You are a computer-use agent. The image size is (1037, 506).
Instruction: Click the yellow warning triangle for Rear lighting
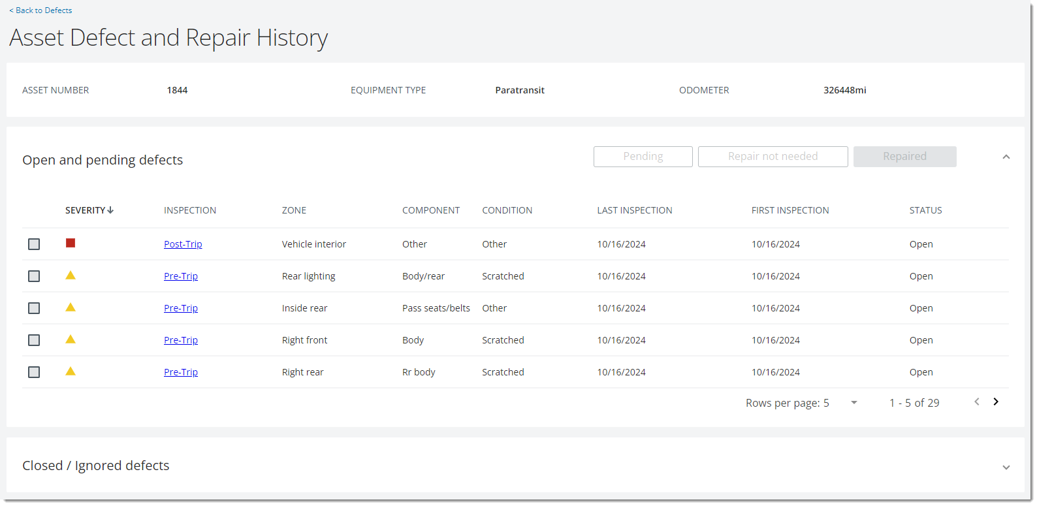[71, 275]
